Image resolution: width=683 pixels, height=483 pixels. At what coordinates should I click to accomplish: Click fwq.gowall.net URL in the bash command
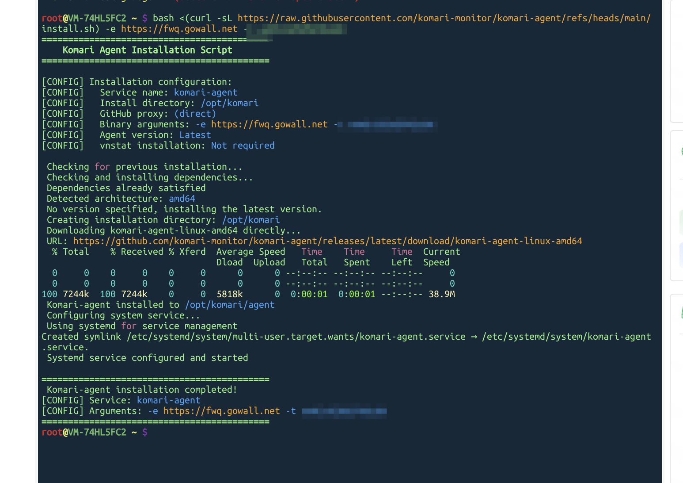(179, 29)
